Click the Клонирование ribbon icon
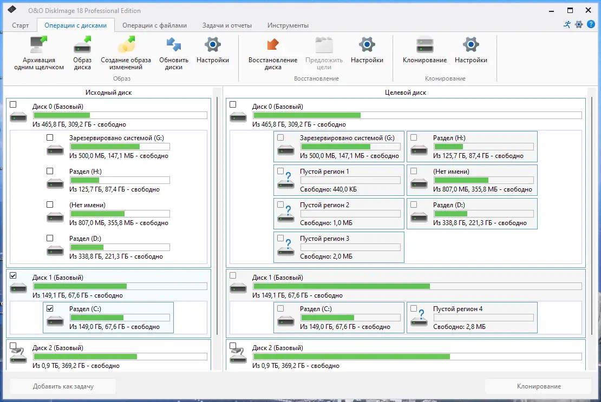The width and height of the screenshot is (601, 402). click(x=424, y=45)
